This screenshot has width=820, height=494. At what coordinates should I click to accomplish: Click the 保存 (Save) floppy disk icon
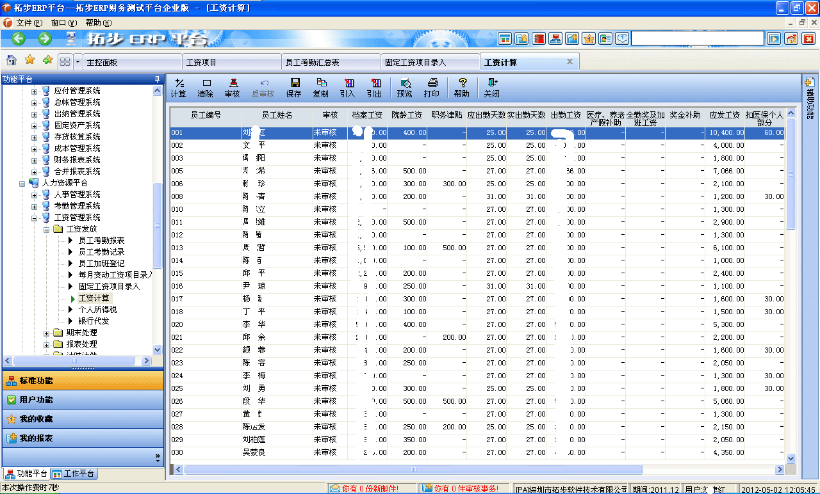click(294, 87)
